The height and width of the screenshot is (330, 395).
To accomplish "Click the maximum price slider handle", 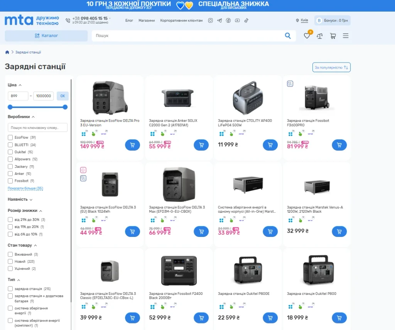I will (x=65, y=107).
